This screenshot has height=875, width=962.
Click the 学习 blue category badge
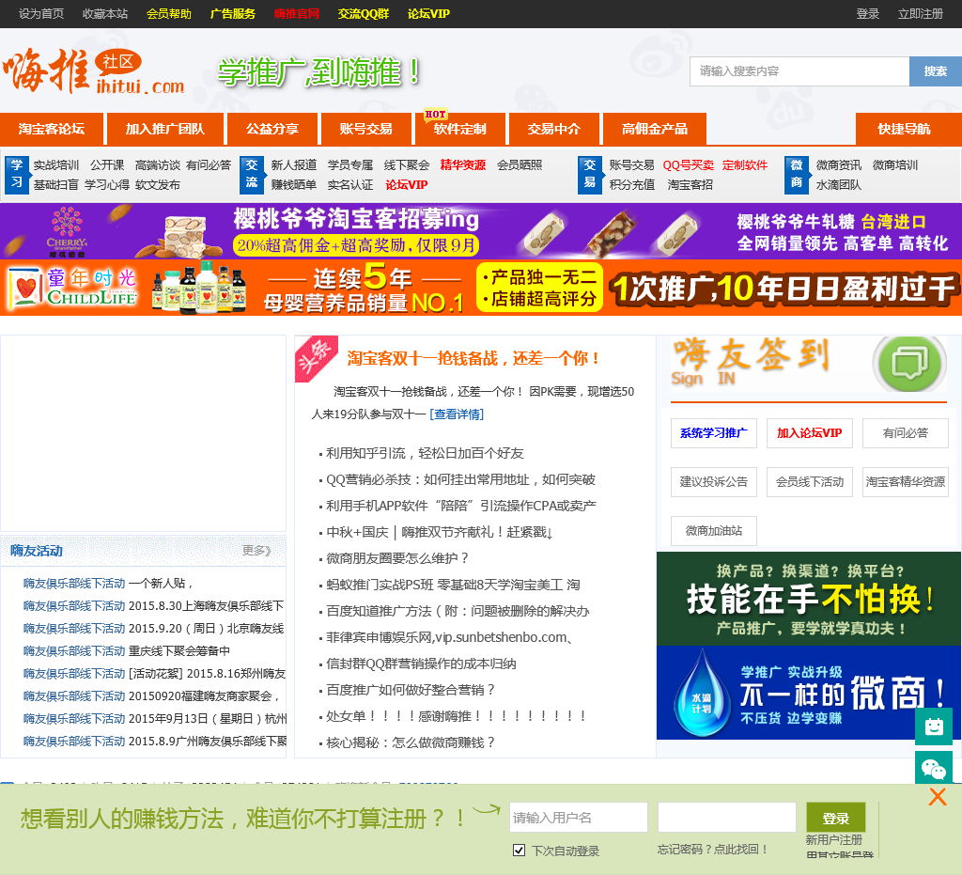(17, 174)
